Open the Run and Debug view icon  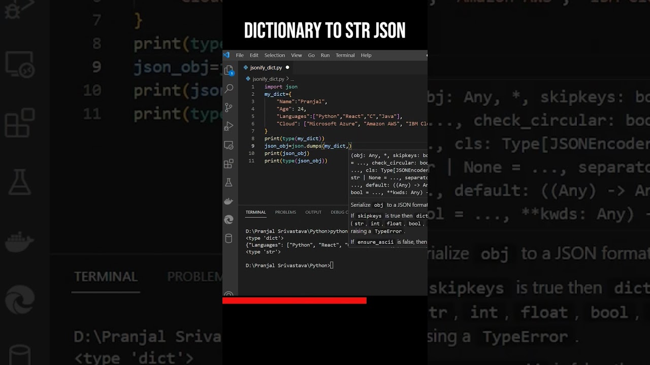229,126
